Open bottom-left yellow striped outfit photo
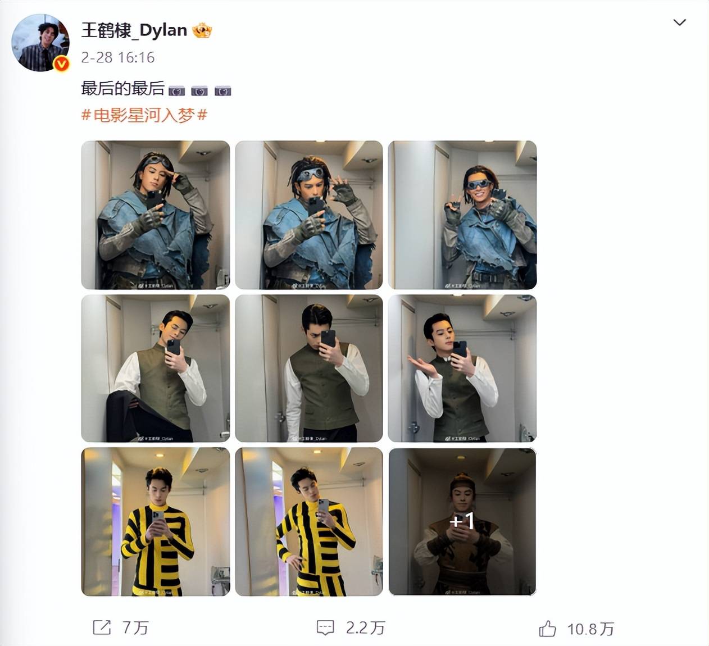 [x=156, y=521]
